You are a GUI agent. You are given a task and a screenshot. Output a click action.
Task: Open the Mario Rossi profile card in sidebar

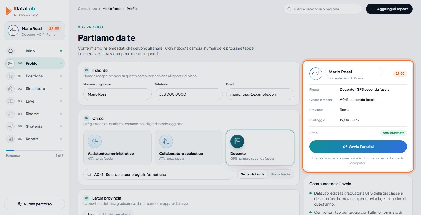pos(34,31)
